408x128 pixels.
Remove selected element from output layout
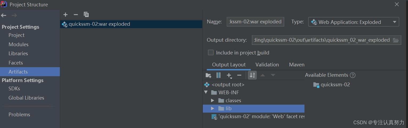[x=239, y=75]
